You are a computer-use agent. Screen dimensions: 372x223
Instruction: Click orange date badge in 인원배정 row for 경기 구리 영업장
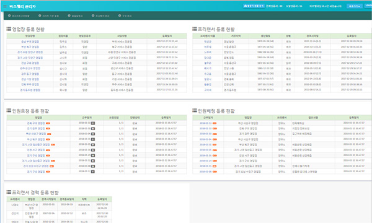(215, 161)
